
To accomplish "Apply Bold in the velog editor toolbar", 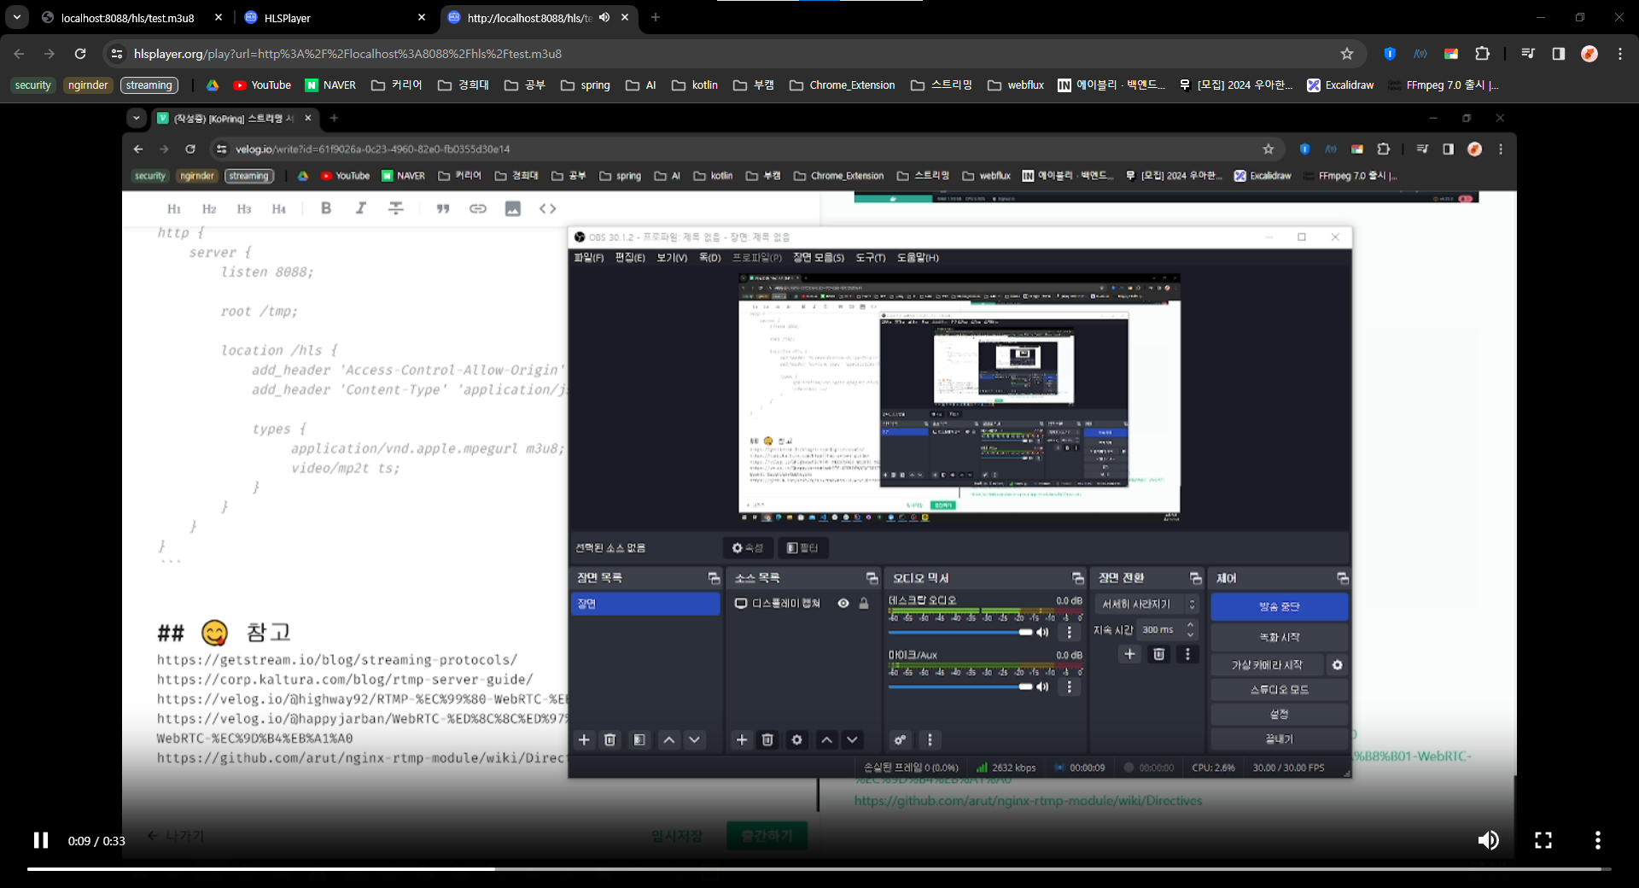I will point(326,208).
